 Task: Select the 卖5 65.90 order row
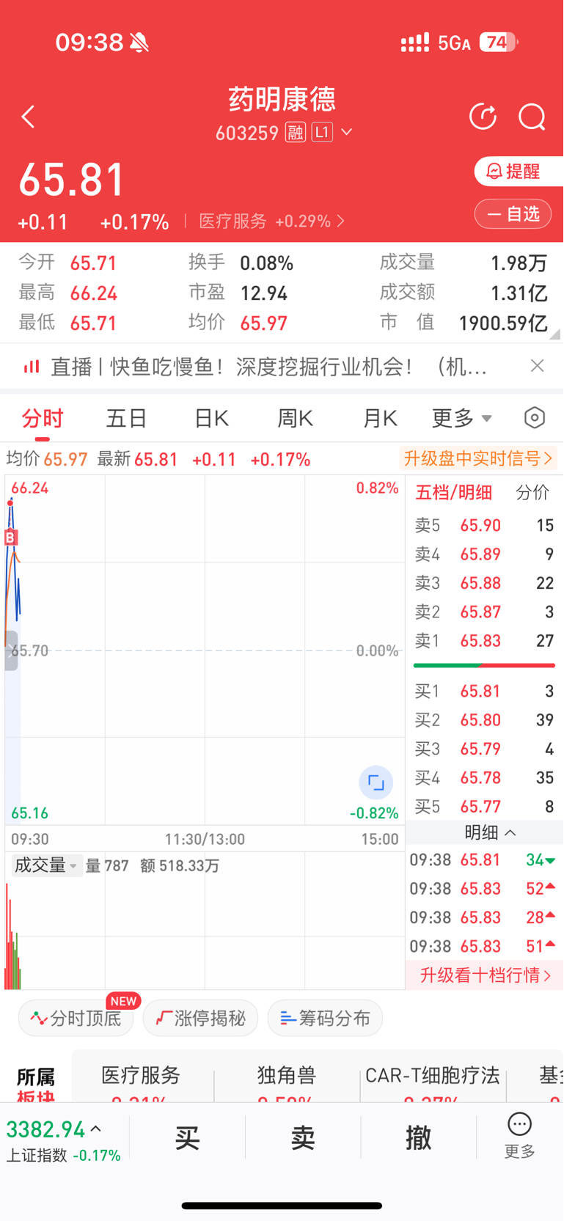(484, 525)
